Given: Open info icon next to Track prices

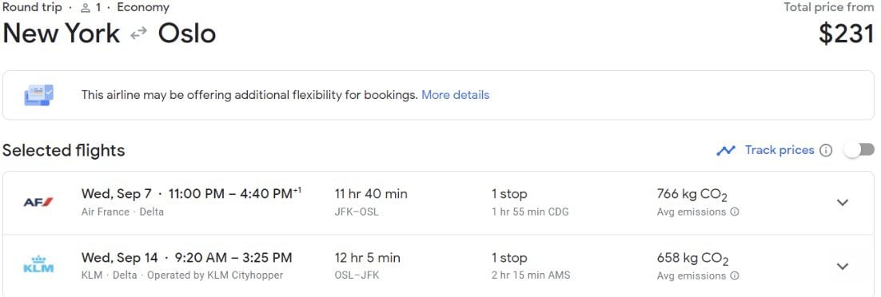Looking at the screenshot, I should point(825,150).
